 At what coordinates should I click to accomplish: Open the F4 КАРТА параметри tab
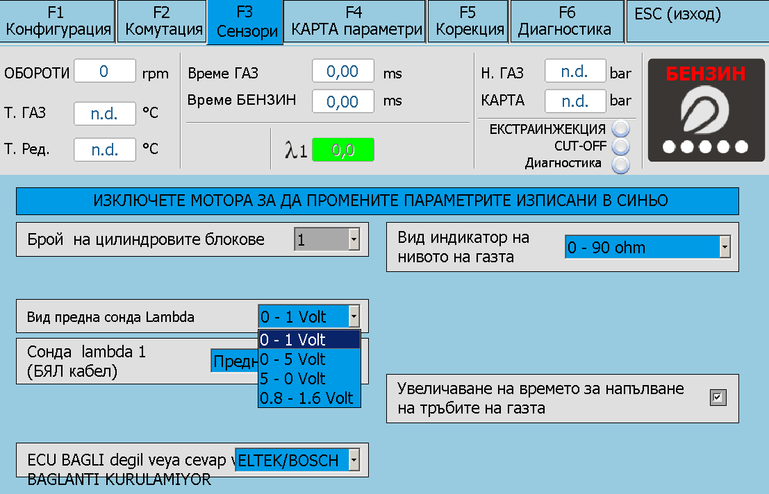tap(355, 22)
